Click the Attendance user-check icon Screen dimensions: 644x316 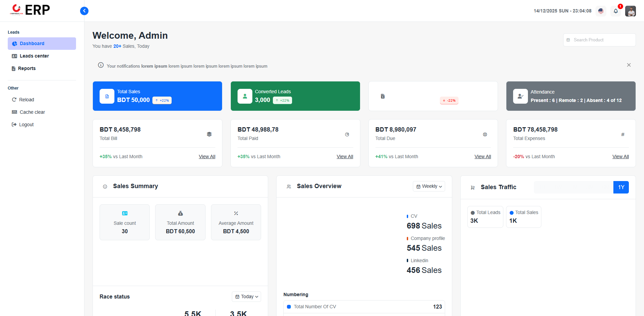[x=520, y=96]
